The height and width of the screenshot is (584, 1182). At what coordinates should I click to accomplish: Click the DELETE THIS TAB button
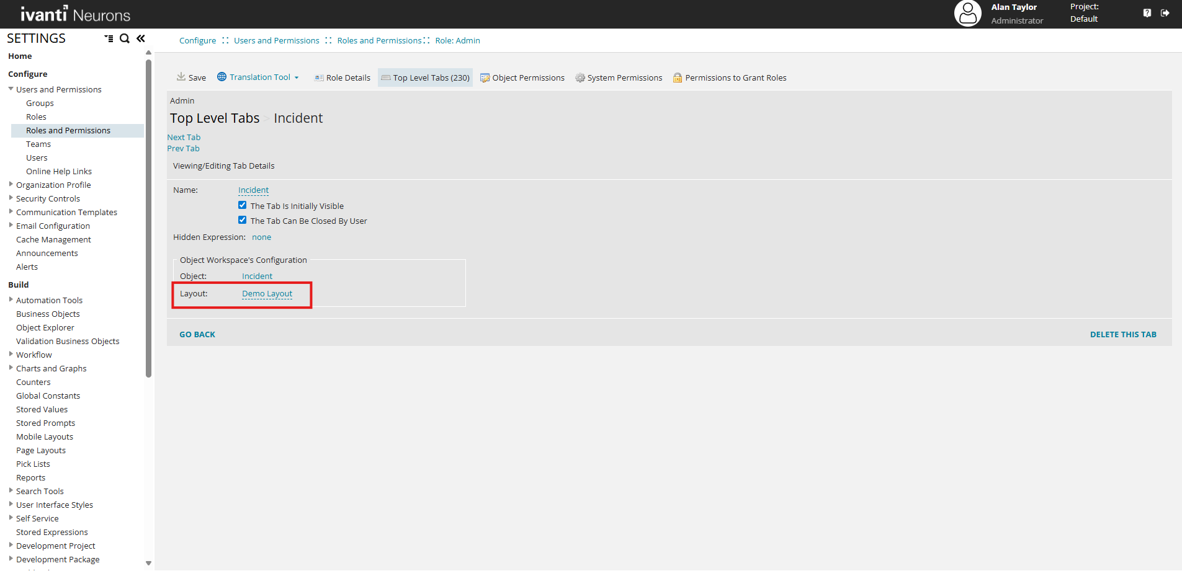pos(1122,334)
